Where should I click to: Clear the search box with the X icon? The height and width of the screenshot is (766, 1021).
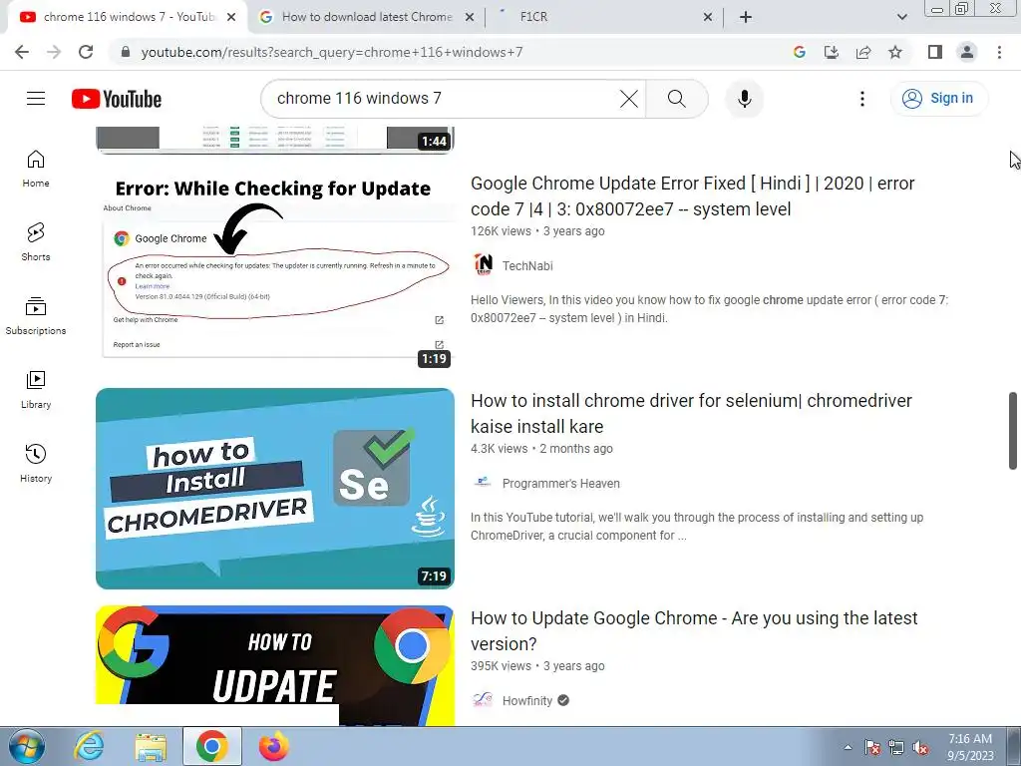(x=629, y=99)
